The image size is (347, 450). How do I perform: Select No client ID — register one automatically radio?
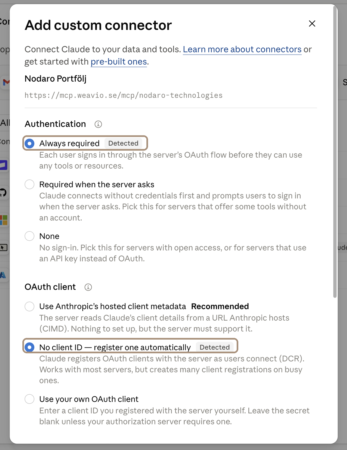30,347
